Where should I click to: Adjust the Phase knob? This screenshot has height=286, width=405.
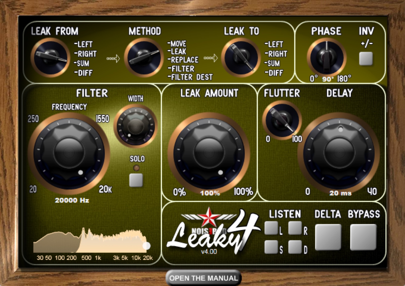point(327,57)
